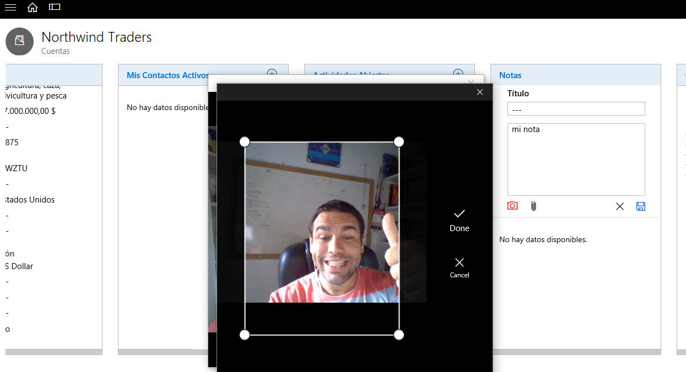
Task: Expand the chevron dropdown behind the crop dialog
Action: (x=471, y=81)
